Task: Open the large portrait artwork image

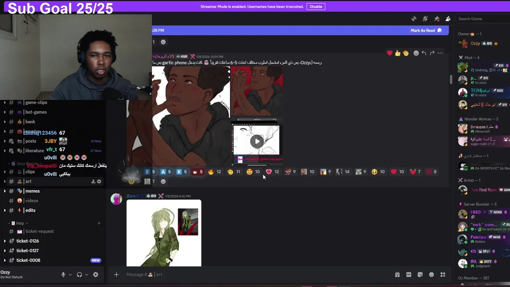Action: click(x=178, y=116)
